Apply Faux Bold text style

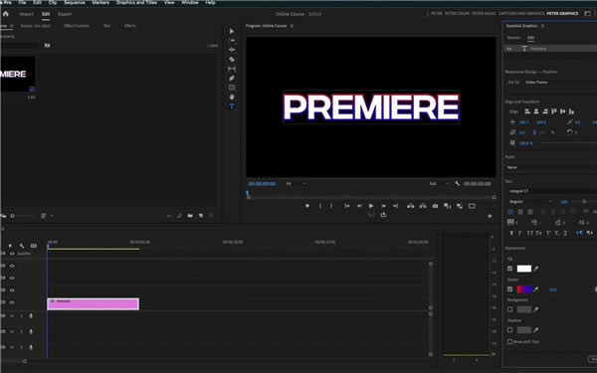(511, 233)
